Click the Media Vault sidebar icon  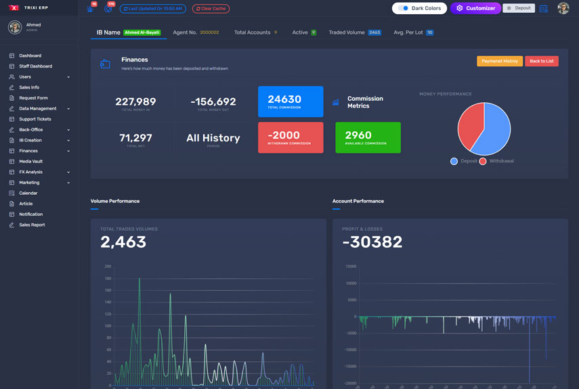(x=12, y=162)
